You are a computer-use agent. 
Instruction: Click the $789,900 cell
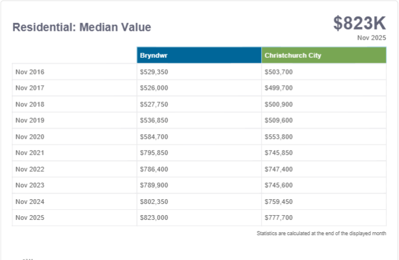point(154,185)
